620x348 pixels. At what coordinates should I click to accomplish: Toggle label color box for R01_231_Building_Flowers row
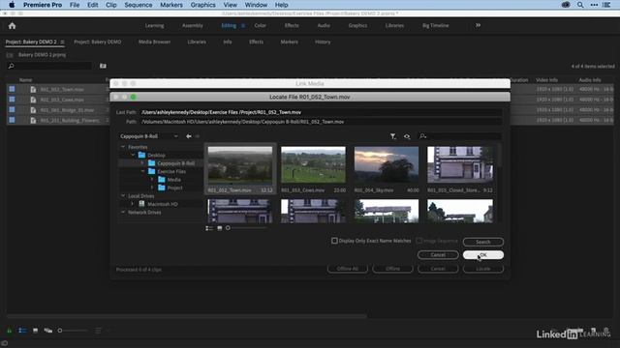(x=13, y=120)
